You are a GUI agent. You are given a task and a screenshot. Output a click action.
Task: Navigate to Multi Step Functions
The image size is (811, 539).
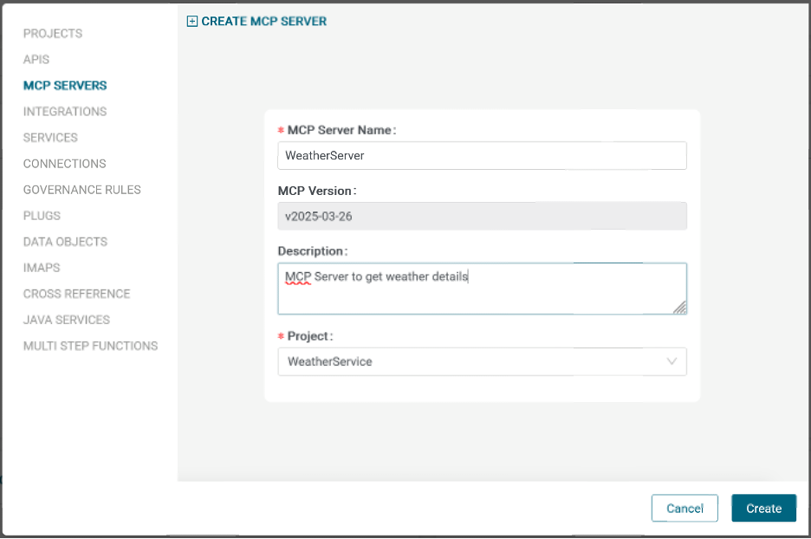coord(90,346)
